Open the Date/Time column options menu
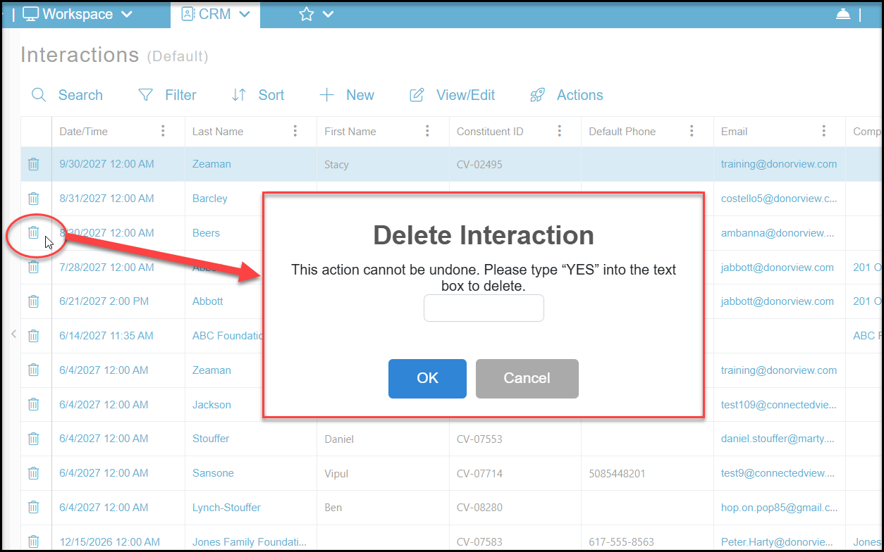The height and width of the screenshot is (552, 884). pyautogui.click(x=163, y=131)
